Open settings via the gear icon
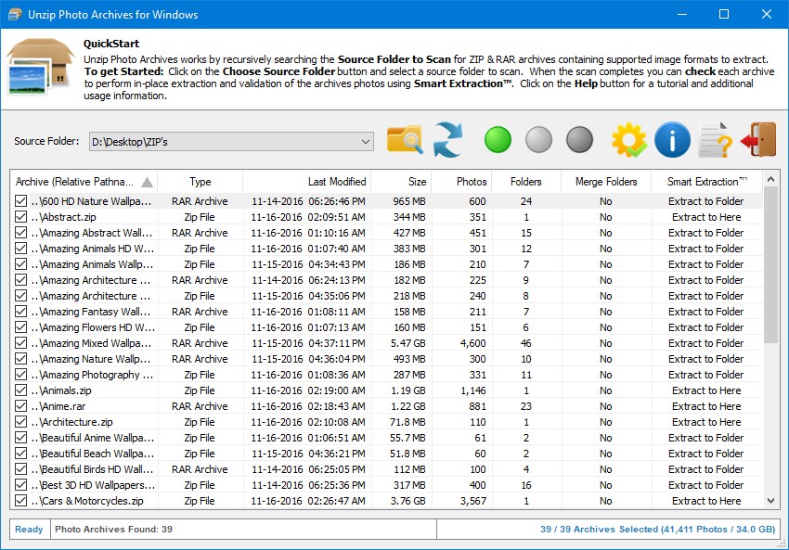This screenshot has width=789, height=550. pos(628,141)
